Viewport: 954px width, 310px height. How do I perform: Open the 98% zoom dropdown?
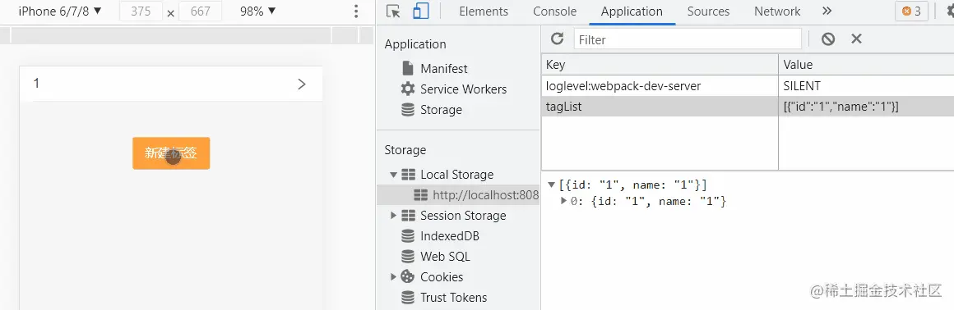tap(257, 11)
